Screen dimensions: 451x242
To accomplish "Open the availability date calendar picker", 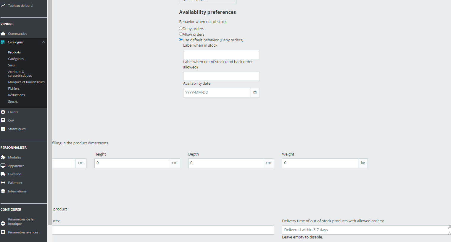I will point(255,93).
